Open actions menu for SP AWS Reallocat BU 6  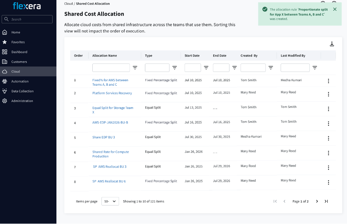click(x=328, y=182)
